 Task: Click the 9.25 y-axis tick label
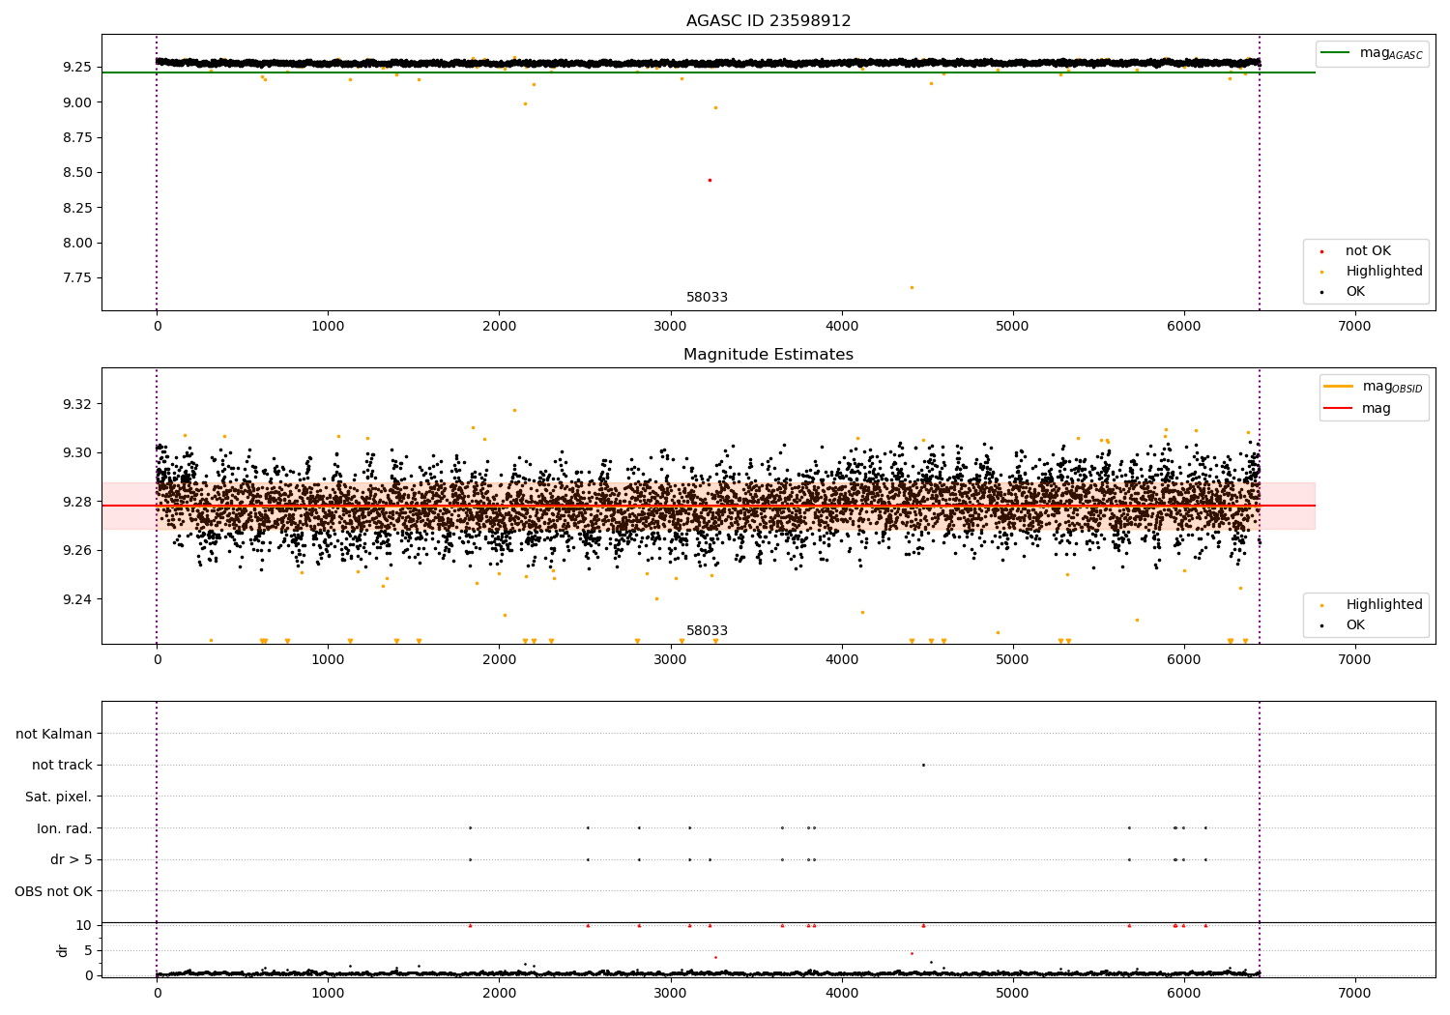(x=76, y=67)
